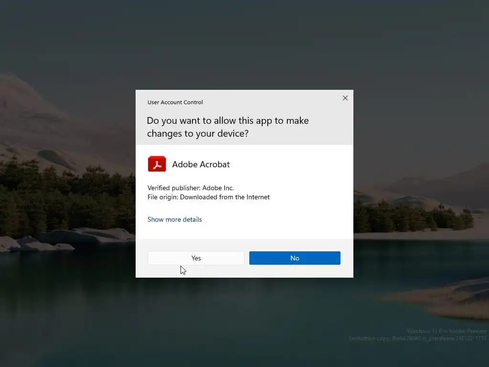Close the User Account Control dialog
Viewport: 489px width, 367px height.
point(345,98)
